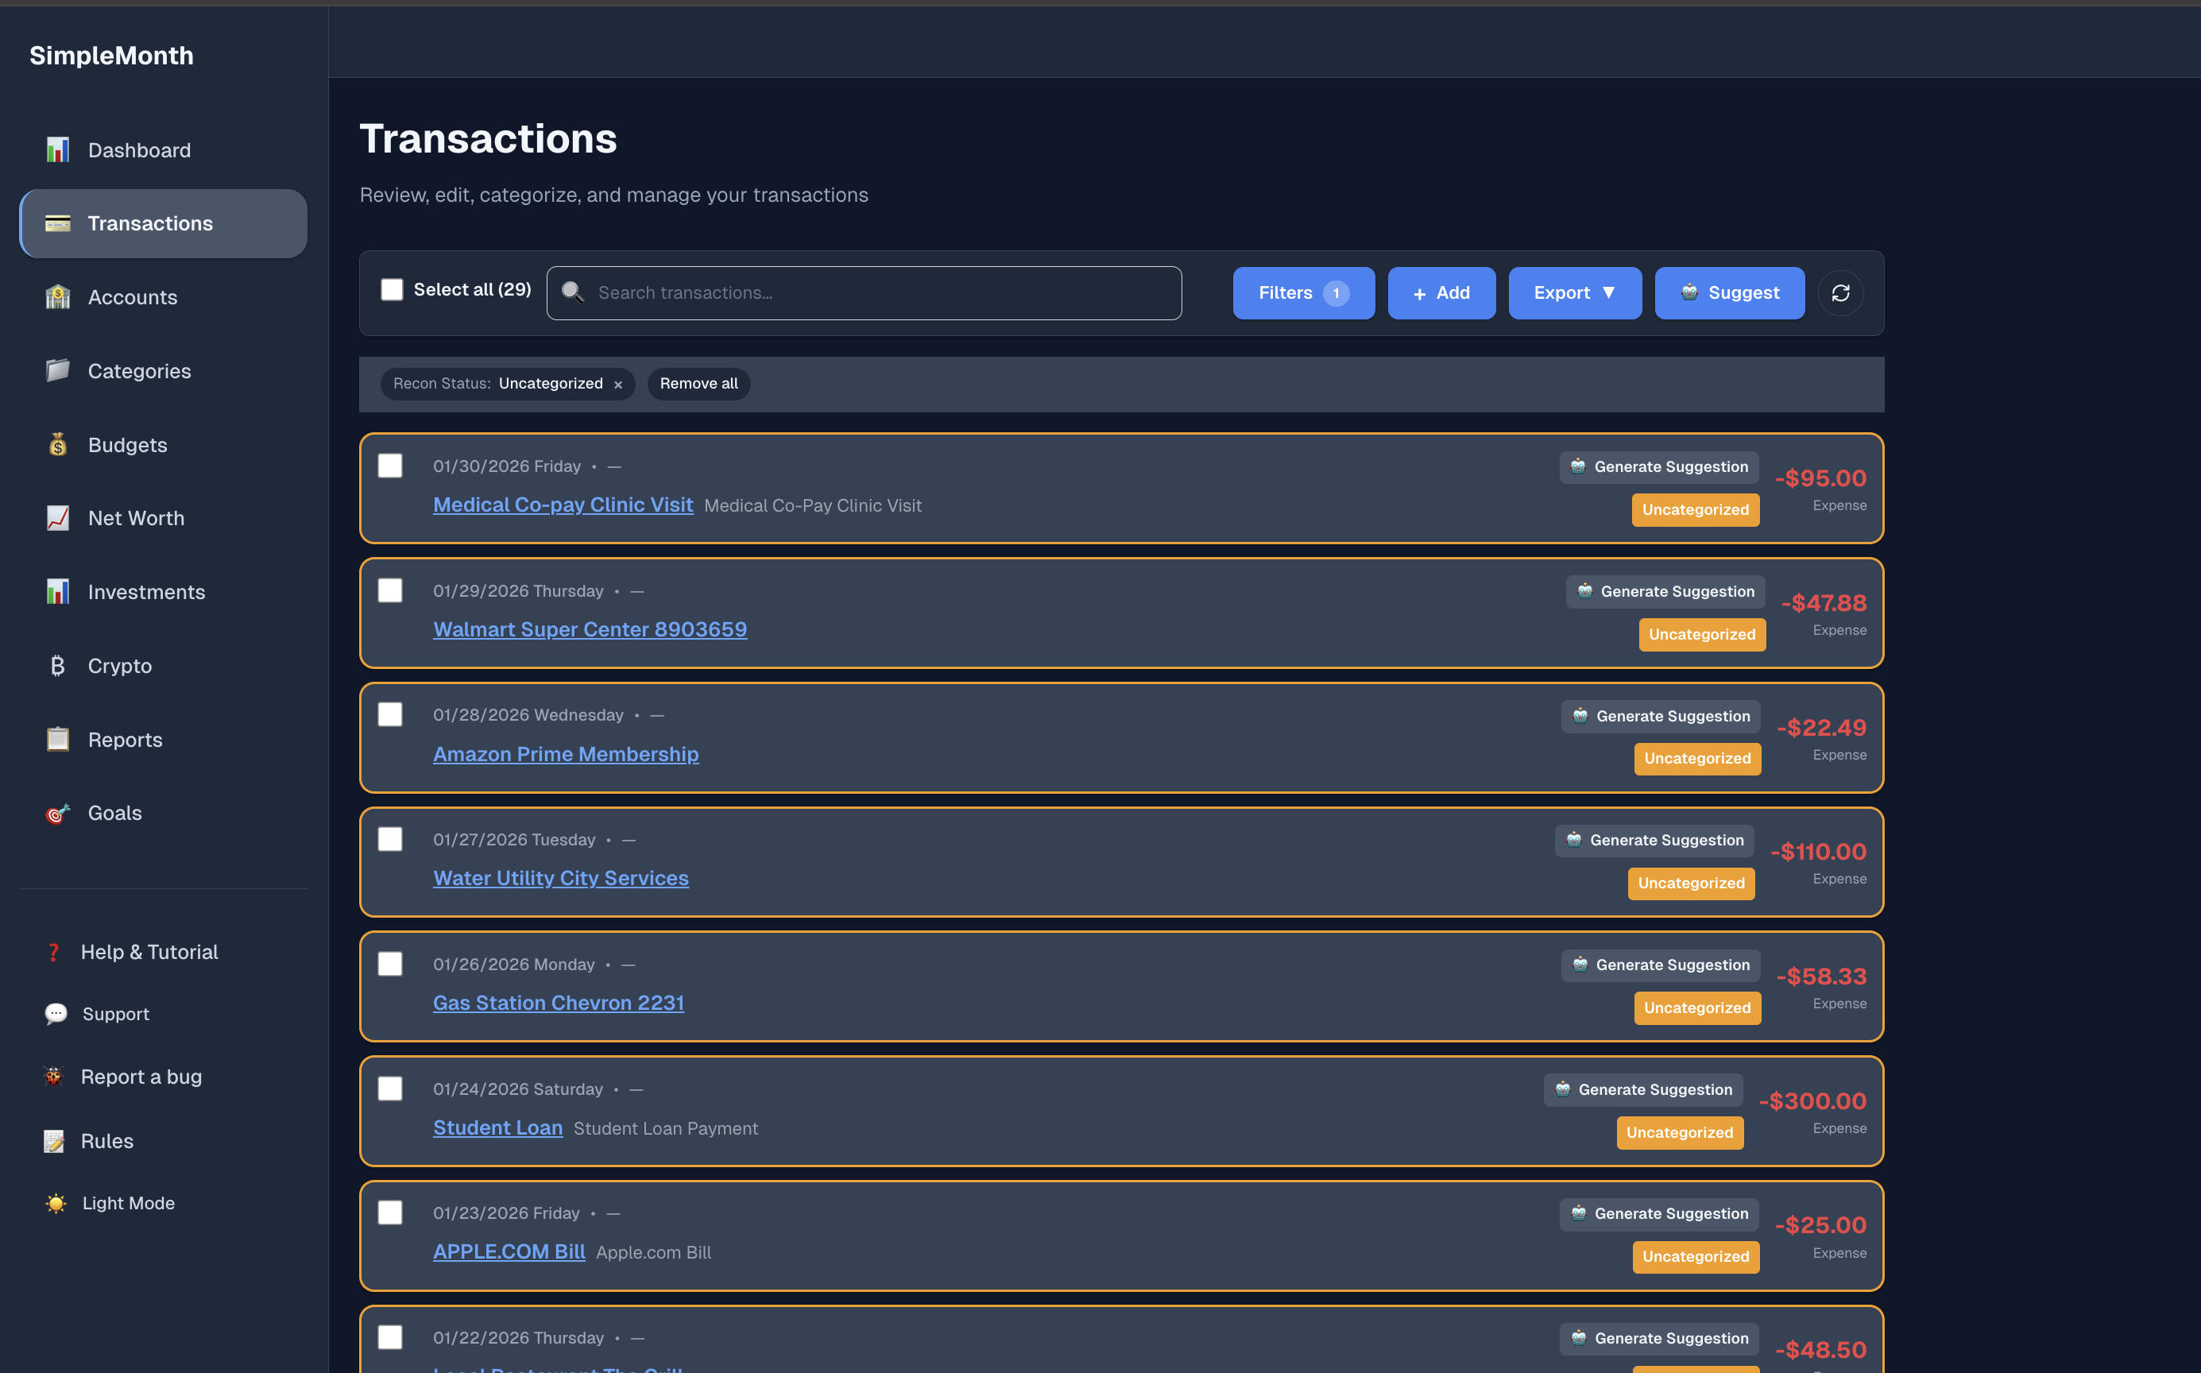Screen dimensions: 2201x1373
Task: Click the Light Mode sun icon
Action: tap(56, 1203)
